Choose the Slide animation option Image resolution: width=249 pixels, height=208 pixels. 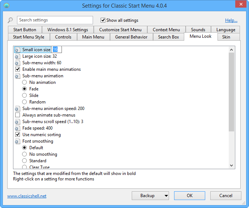pos(24,95)
